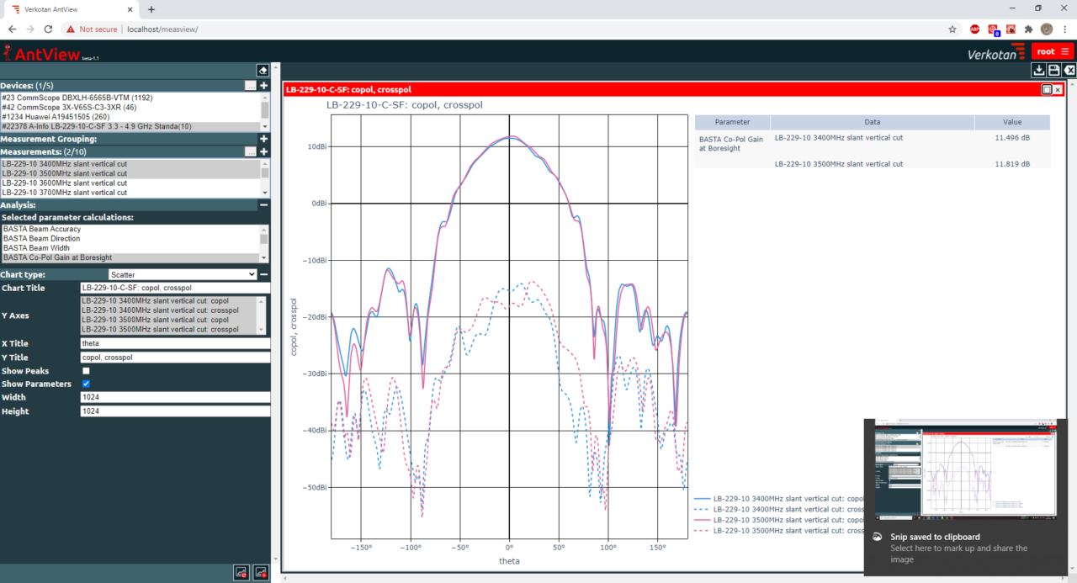Collapse the Analysis section with the minus control
Screen dimensions: 1077x583
263,204
